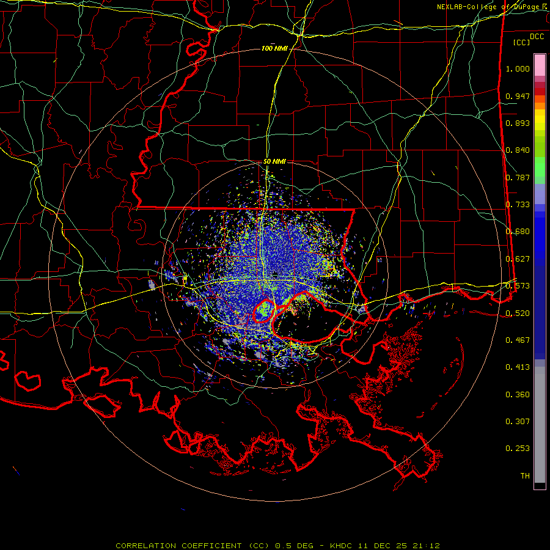
Task: Click the gray segment of the color bar
Action: [x=540, y=425]
